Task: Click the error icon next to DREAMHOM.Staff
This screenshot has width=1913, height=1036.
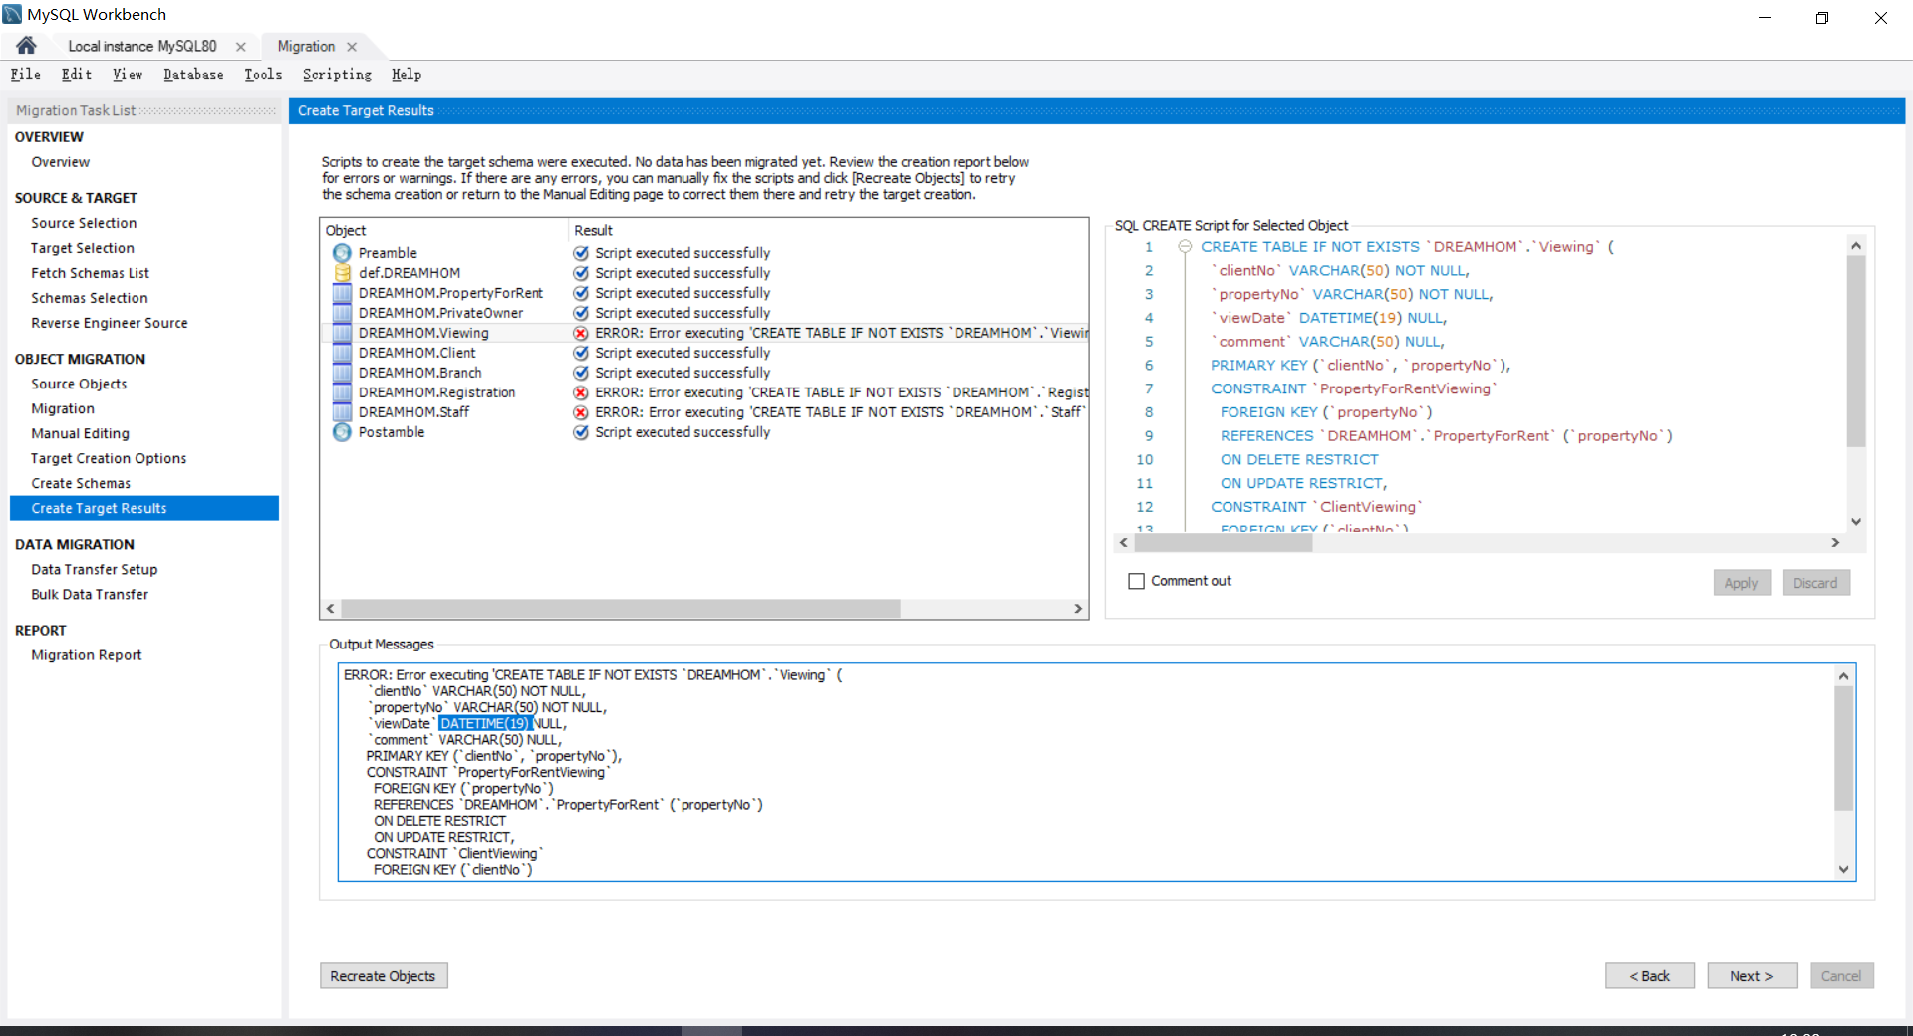Action: click(581, 411)
